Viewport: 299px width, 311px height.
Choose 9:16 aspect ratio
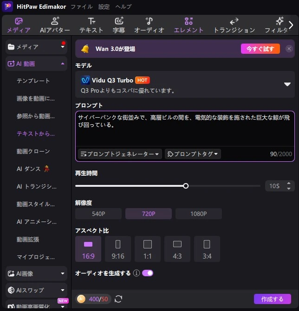118,249
